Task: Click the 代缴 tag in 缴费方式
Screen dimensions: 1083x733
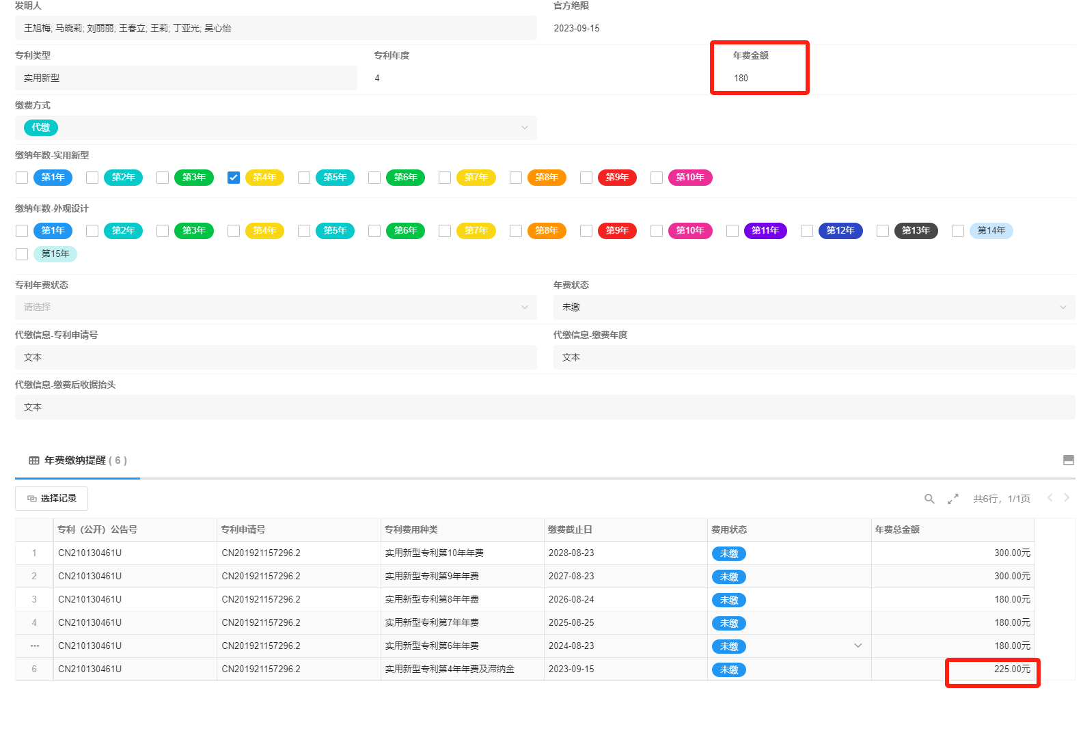Action: pos(40,128)
